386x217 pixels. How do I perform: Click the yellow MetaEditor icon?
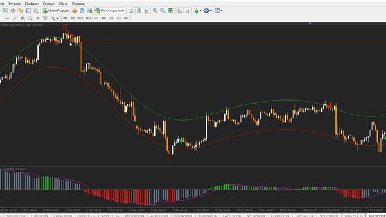pyautogui.click(x=75, y=11)
